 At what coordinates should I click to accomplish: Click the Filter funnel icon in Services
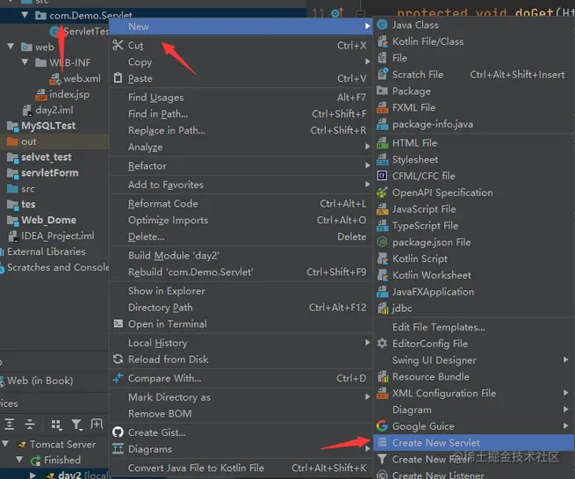(x=76, y=425)
